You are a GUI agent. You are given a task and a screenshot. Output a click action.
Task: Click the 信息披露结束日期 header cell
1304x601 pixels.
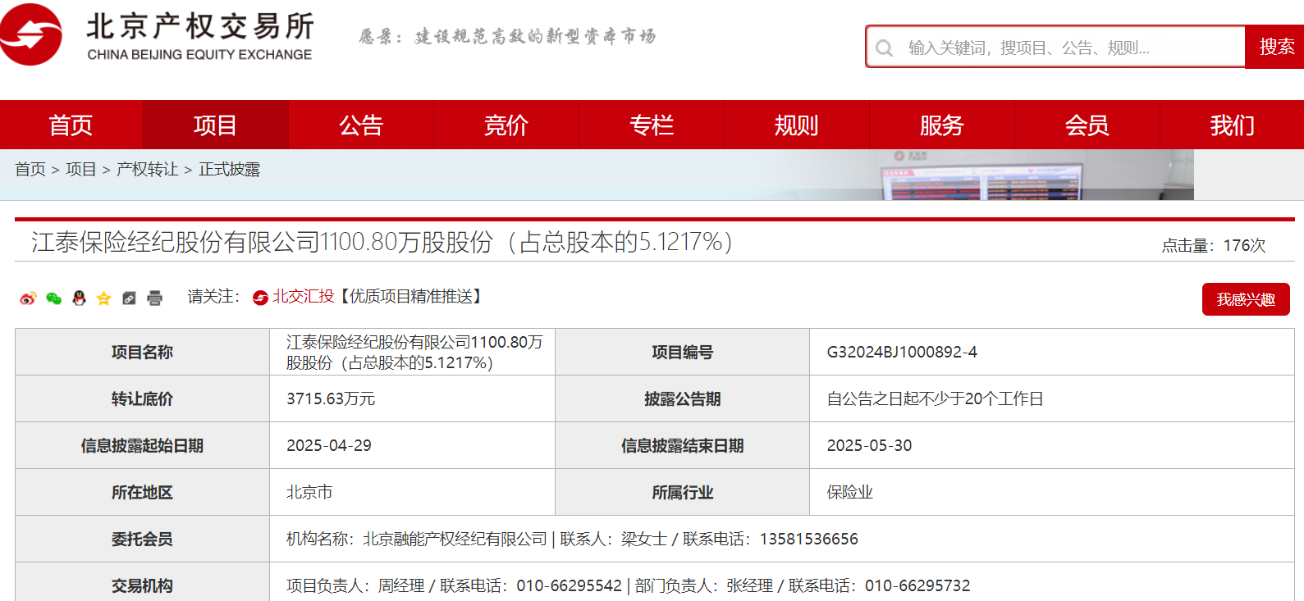pos(682,445)
